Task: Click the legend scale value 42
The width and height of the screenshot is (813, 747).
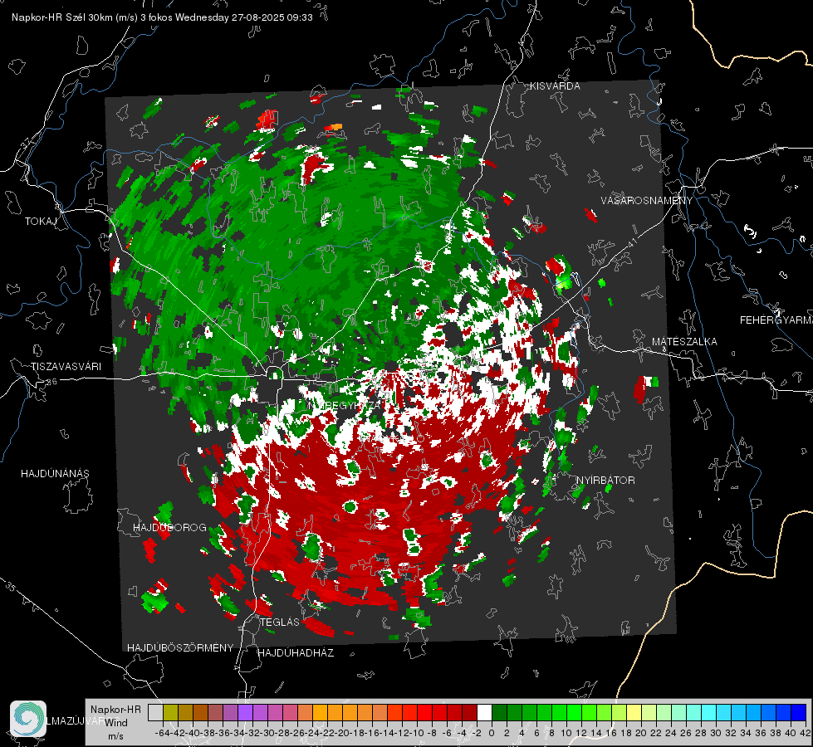Action: coord(805,733)
